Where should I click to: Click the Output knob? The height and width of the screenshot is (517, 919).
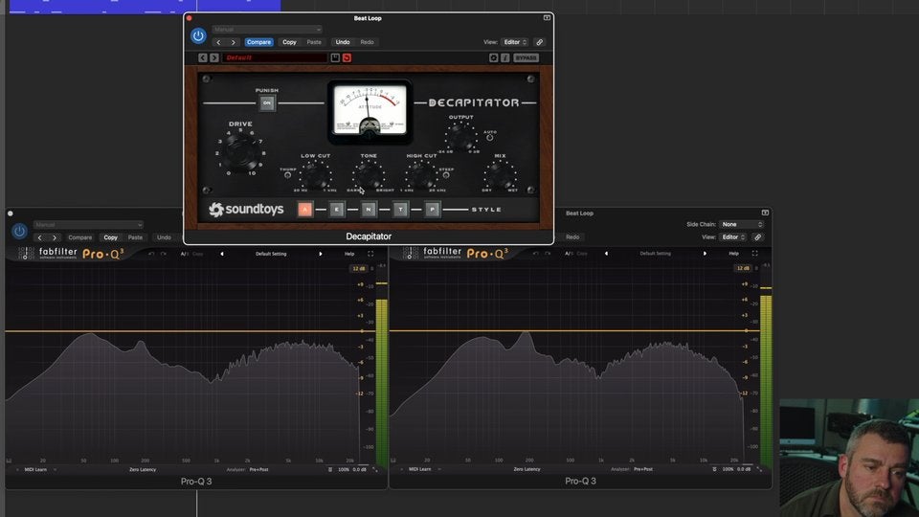(460, 137)
